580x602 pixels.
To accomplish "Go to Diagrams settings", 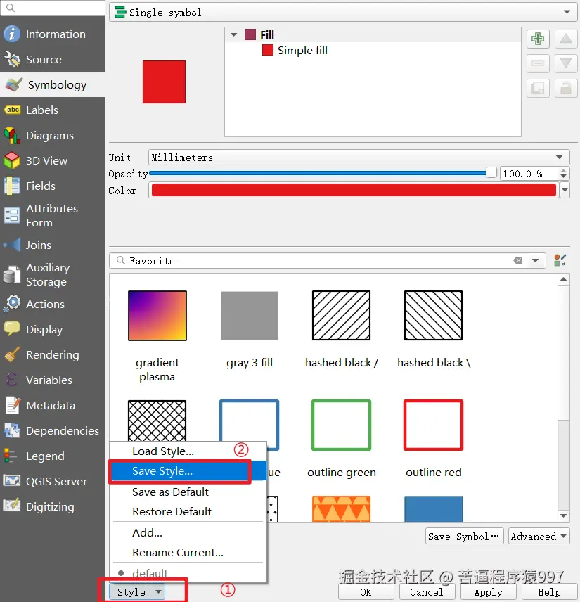I will (x=53, y=136).
